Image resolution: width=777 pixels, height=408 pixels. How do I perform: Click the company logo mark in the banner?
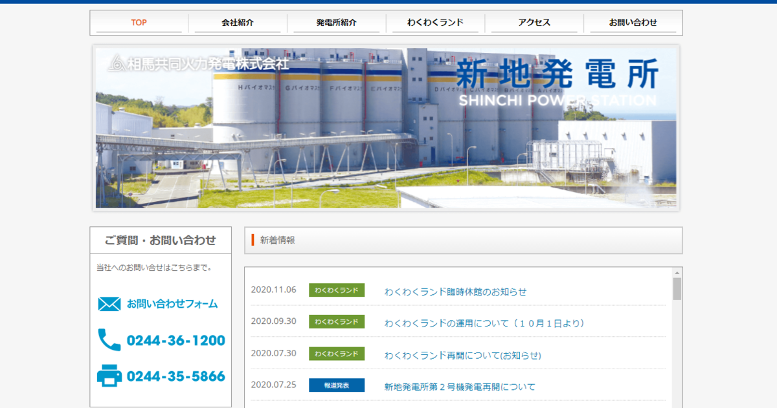tap(116, 63)
